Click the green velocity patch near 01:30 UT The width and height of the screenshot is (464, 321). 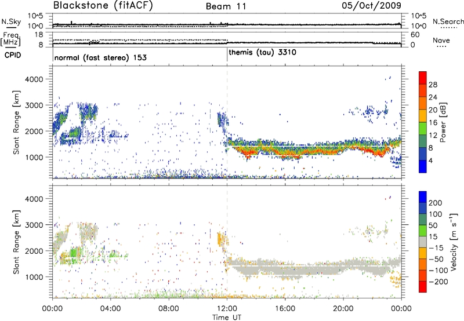click(x=75, y=253)
